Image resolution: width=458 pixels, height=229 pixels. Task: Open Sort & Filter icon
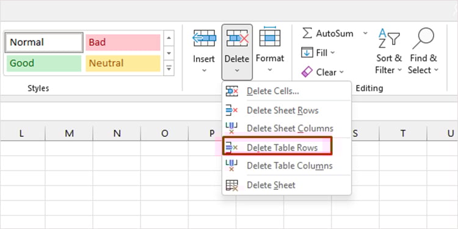[x=389, y=38]
